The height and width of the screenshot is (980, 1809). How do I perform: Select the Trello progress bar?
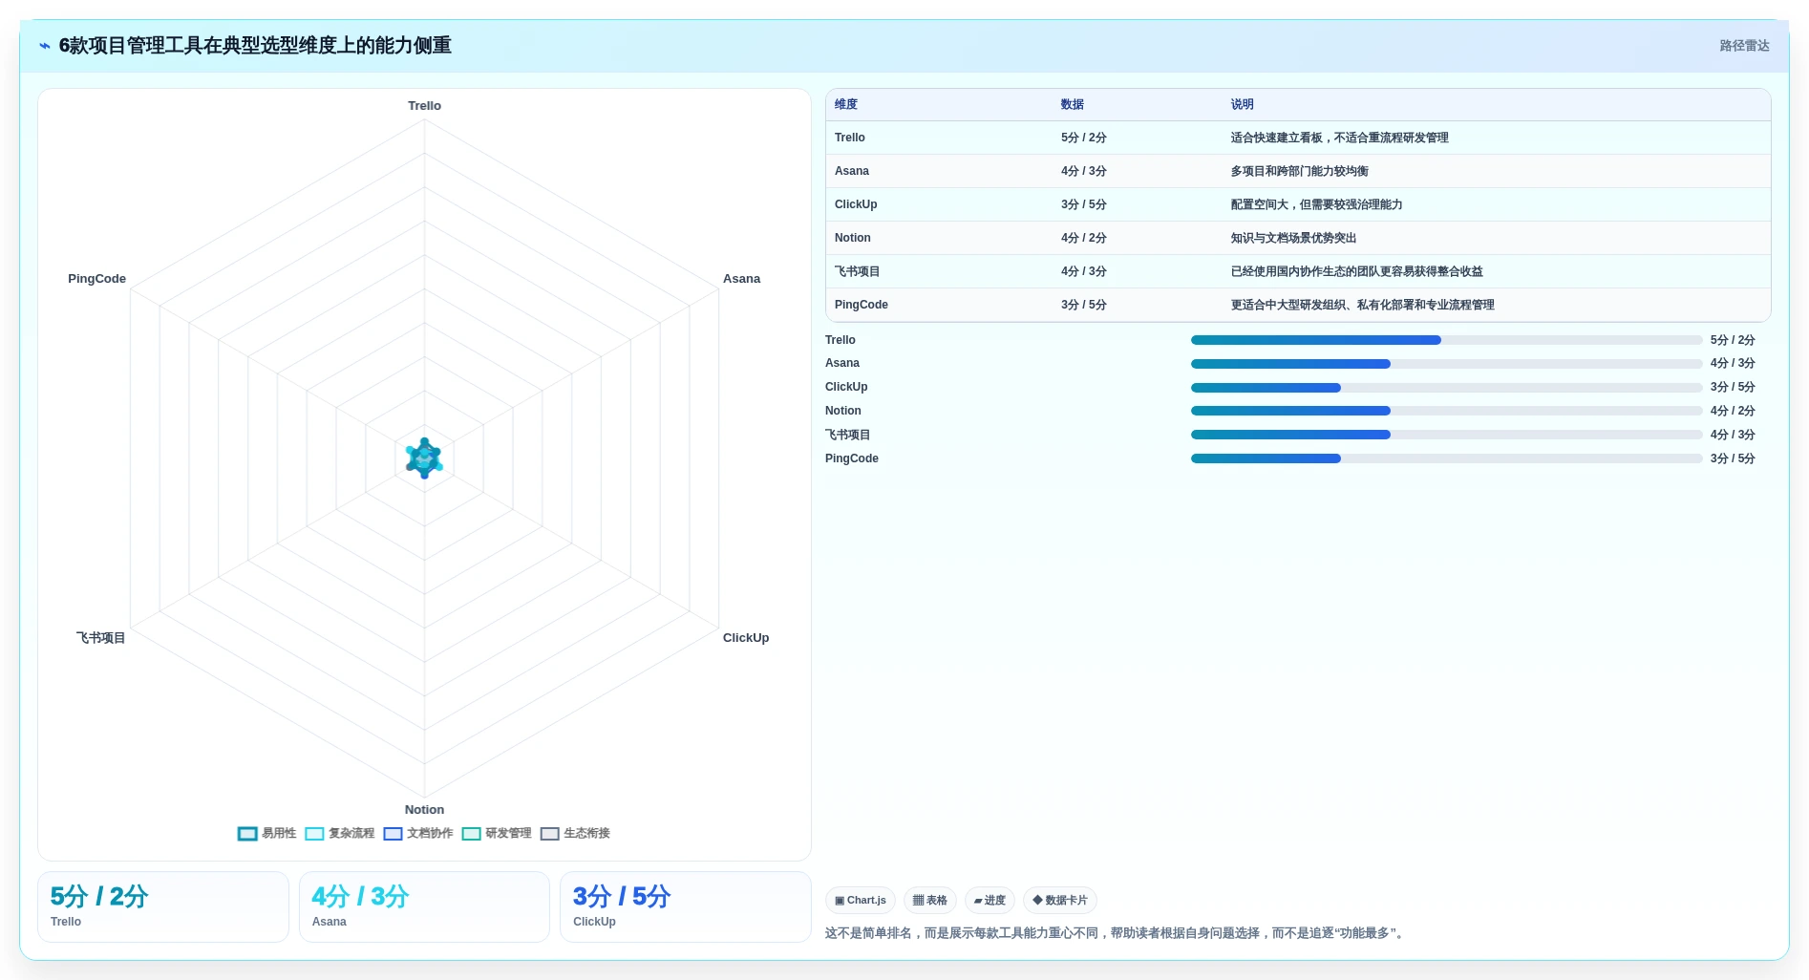[x=1446, y=340]
